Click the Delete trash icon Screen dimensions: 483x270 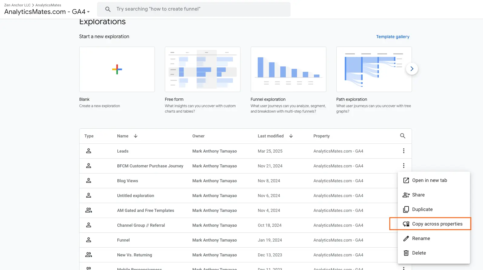[x=406, y=253]
